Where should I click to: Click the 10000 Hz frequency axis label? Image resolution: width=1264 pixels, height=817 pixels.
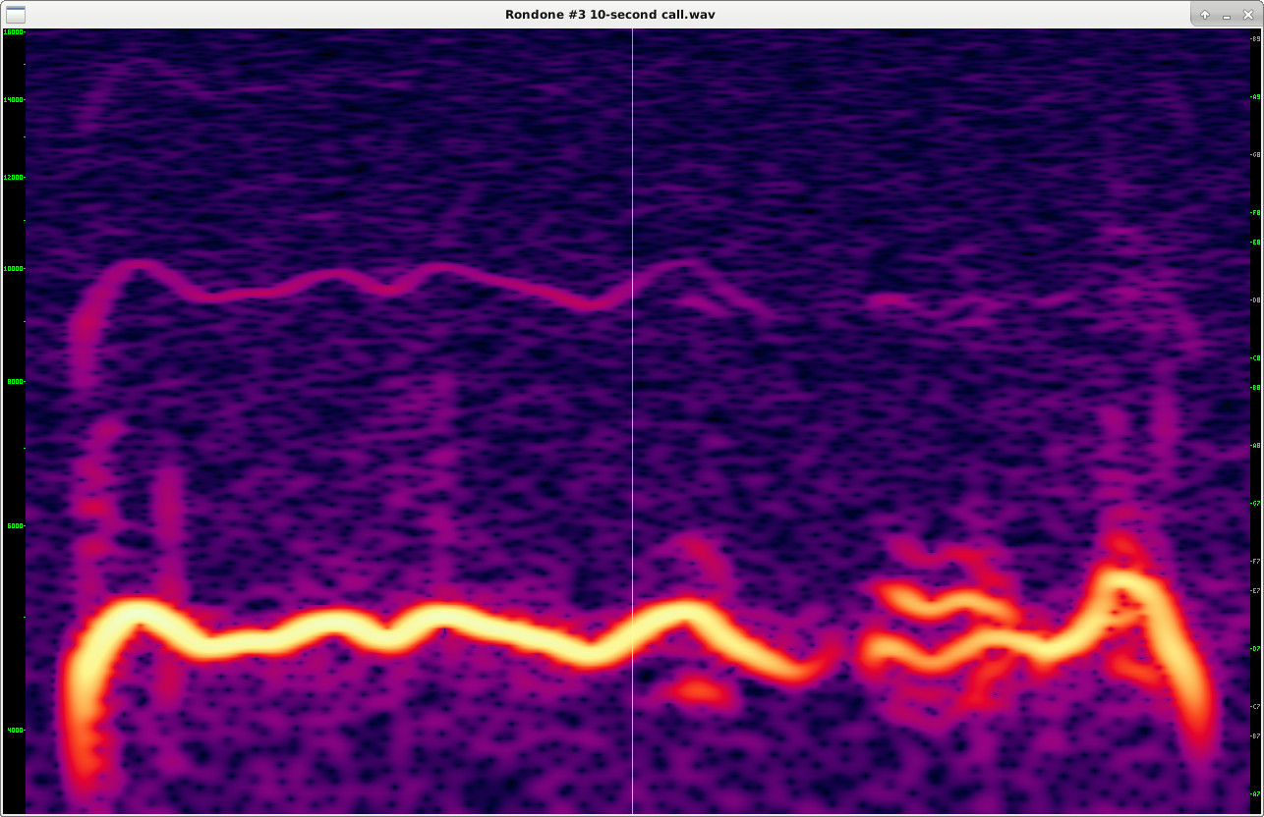tap(14, 268)
